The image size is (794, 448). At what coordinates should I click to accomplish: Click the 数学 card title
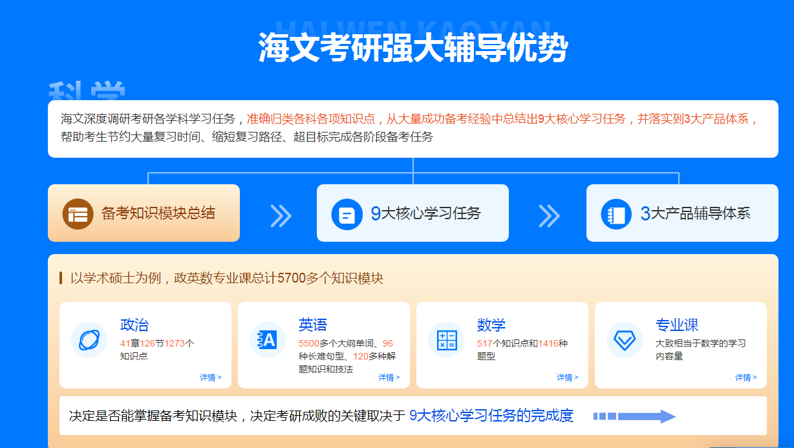(x=491, y=325)
